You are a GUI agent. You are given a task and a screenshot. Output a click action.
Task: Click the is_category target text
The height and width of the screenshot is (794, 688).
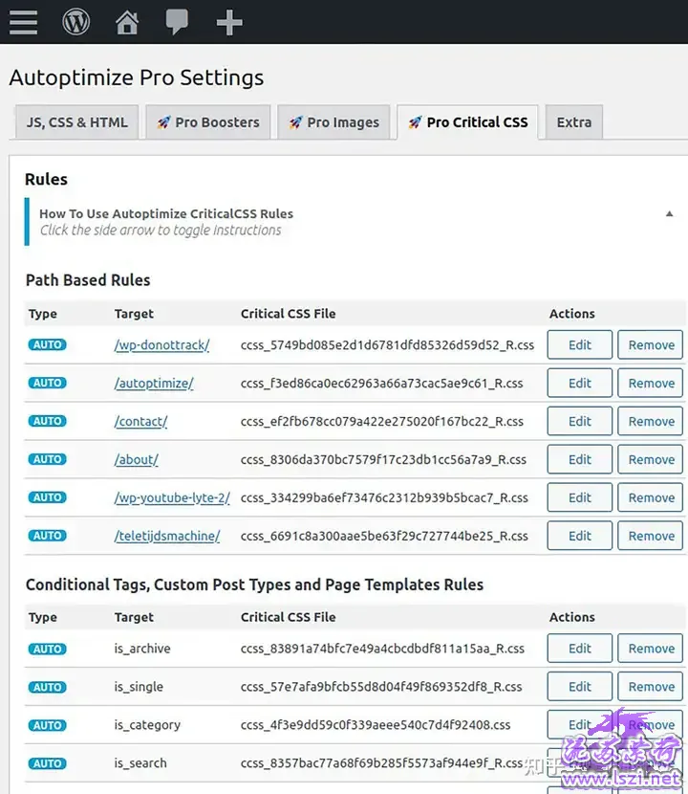(147, 725)
